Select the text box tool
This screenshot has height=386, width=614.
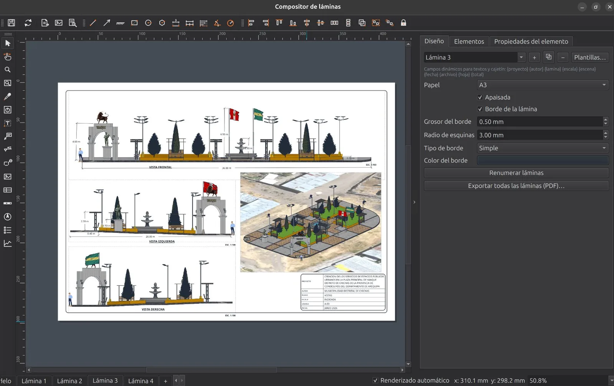click(8, 123)
